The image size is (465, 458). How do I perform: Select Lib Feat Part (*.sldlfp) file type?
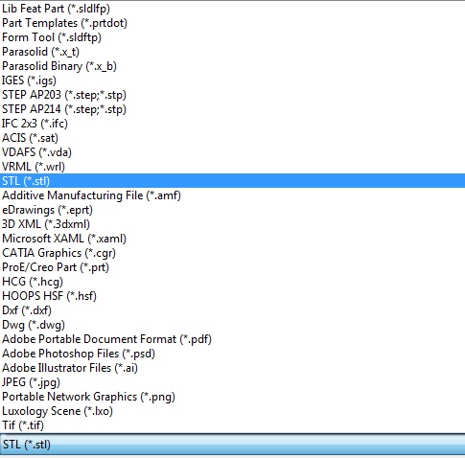point(232,9)
